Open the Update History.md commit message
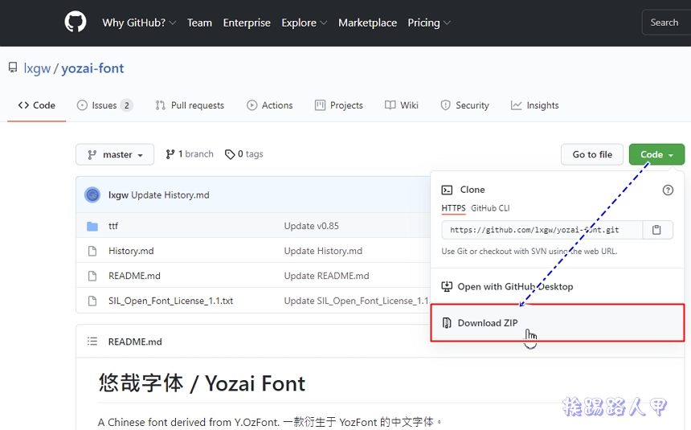 pos(170,195)
